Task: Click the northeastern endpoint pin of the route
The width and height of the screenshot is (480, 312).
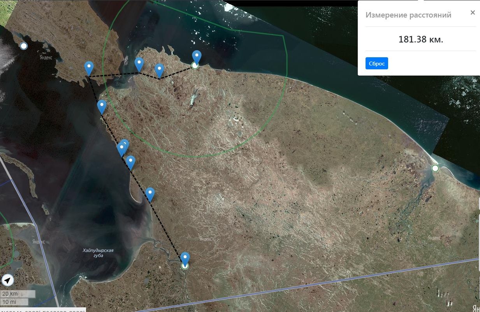Action: click(x=197, y=56)
